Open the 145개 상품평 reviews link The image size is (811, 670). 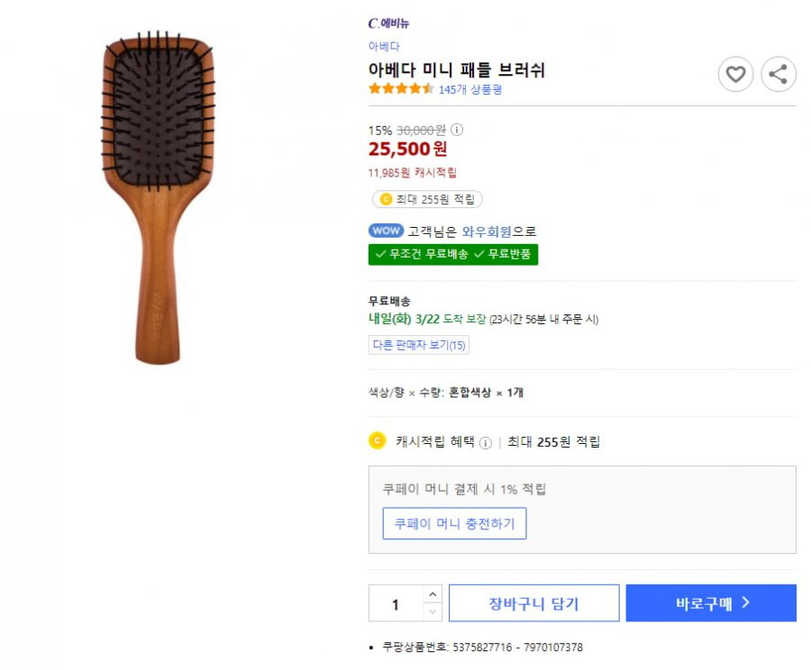[470, 89]
